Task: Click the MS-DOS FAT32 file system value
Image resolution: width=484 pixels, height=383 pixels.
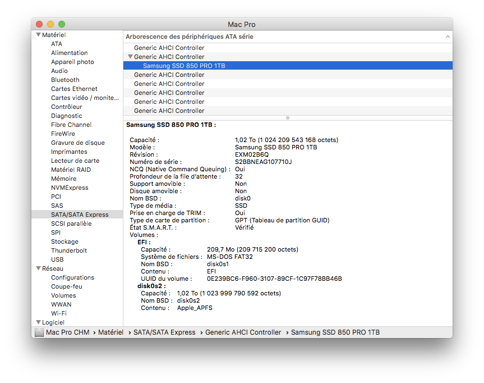Action: click(x=230, y=257)
